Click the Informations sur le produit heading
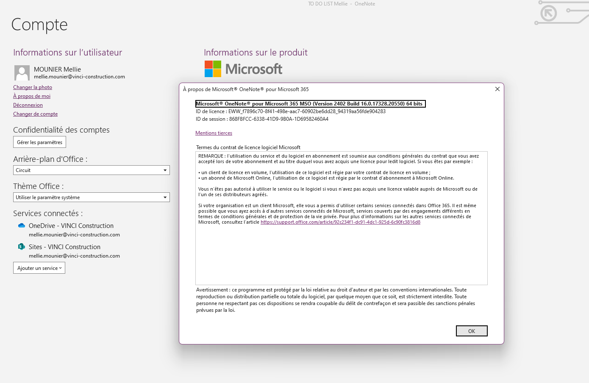 point(256,53)
